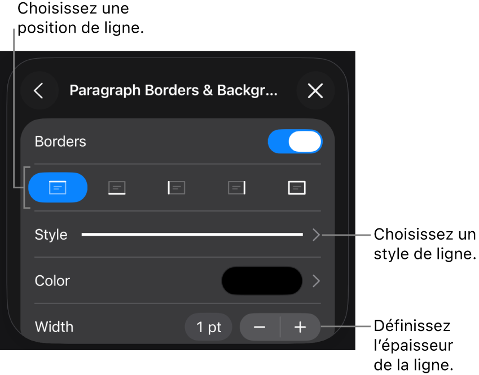Select the bottom border position icon
The image size is (479, 375).
(117, 187)
